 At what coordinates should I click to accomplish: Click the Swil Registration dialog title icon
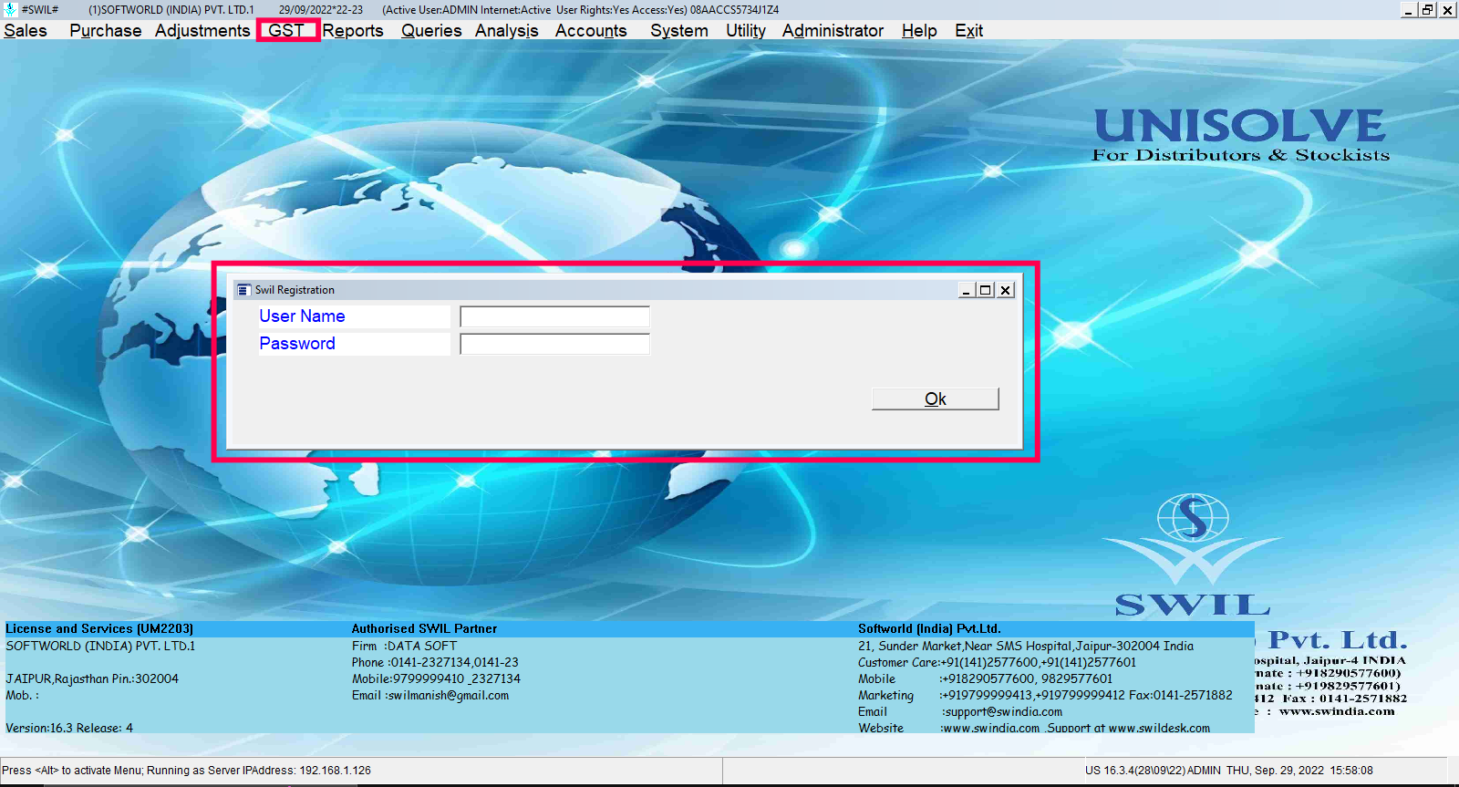243,290
